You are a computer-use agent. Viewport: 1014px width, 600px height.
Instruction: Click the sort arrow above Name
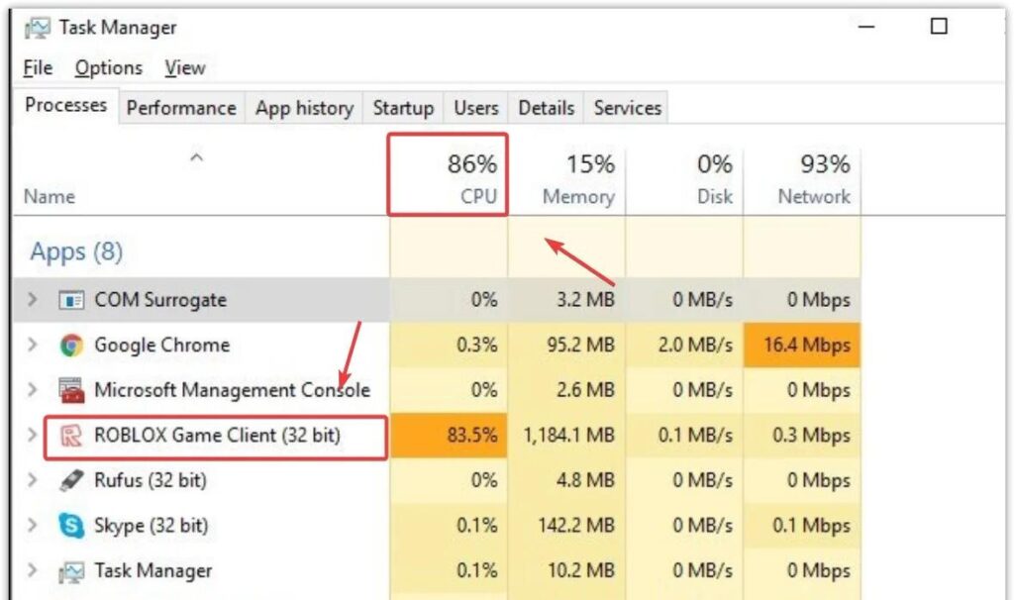[197, 157]
